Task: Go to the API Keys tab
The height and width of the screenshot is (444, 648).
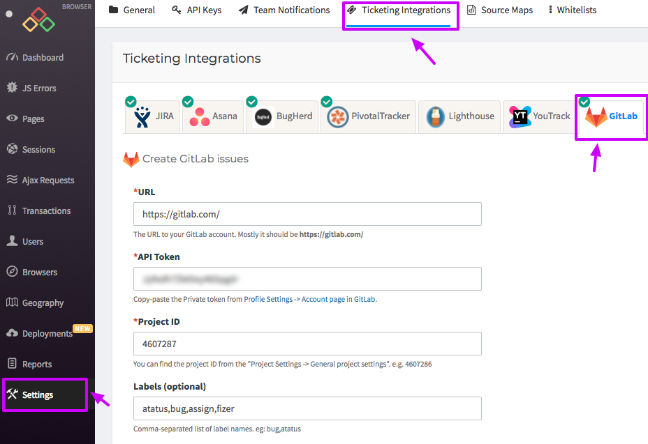Action: tap(196, 10)
